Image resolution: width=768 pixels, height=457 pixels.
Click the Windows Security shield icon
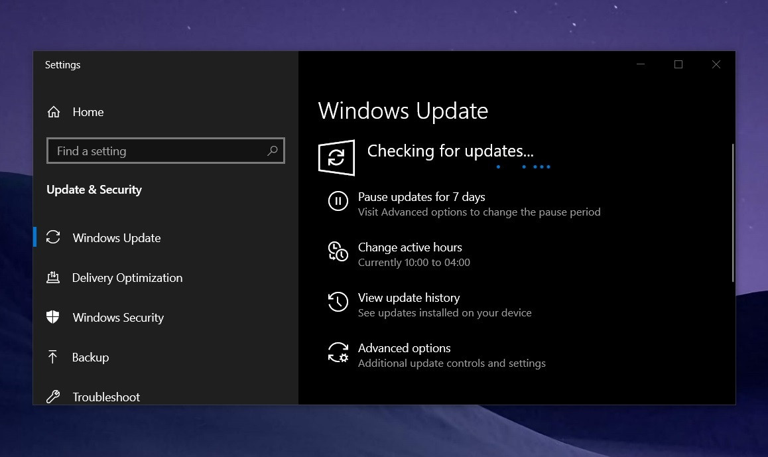(x=53, y=317)
